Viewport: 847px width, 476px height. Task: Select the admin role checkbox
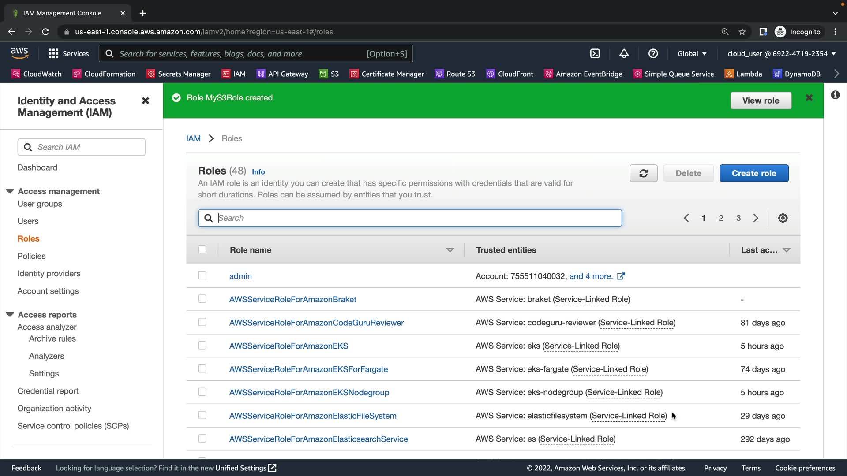tap(202, 275)
